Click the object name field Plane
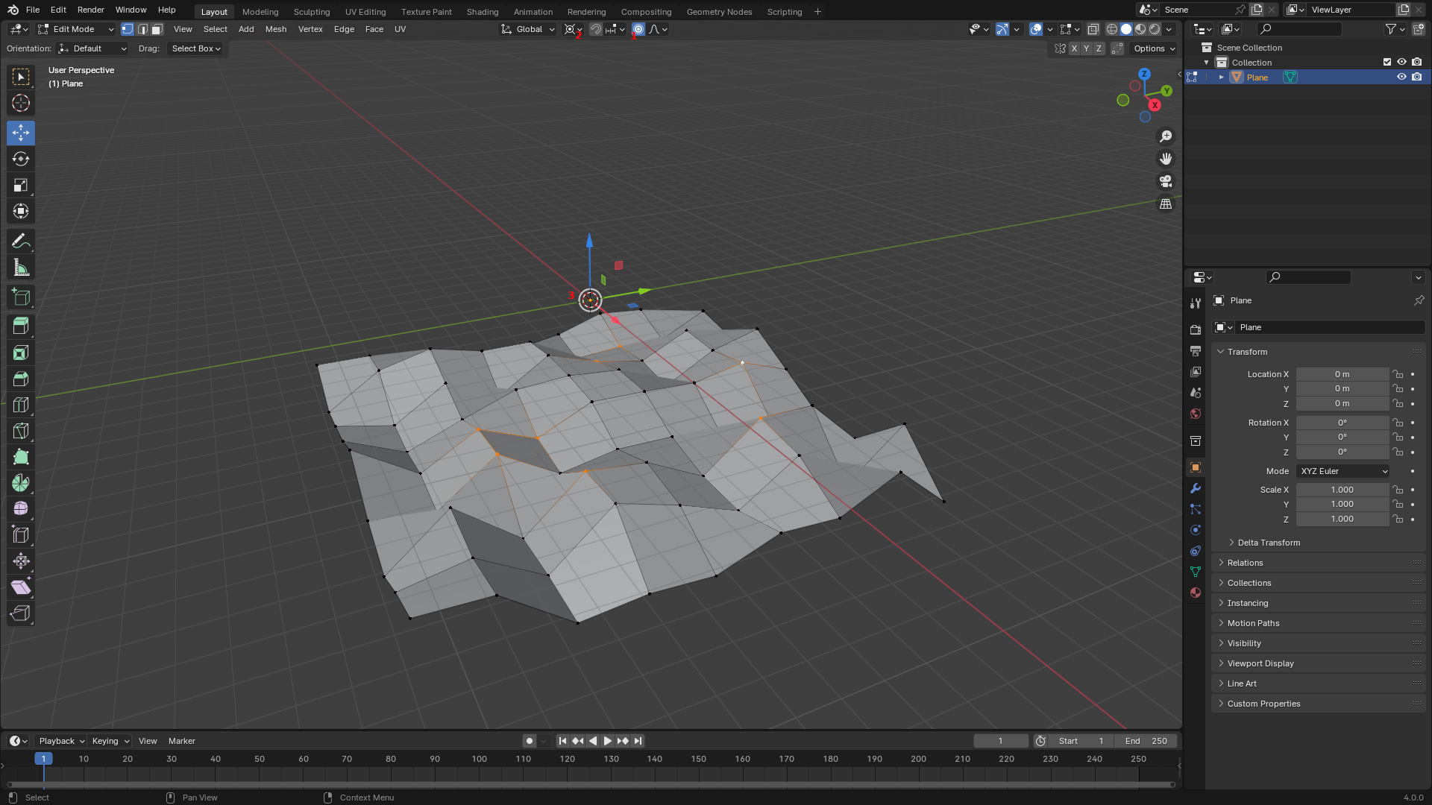 point(1331,327)
